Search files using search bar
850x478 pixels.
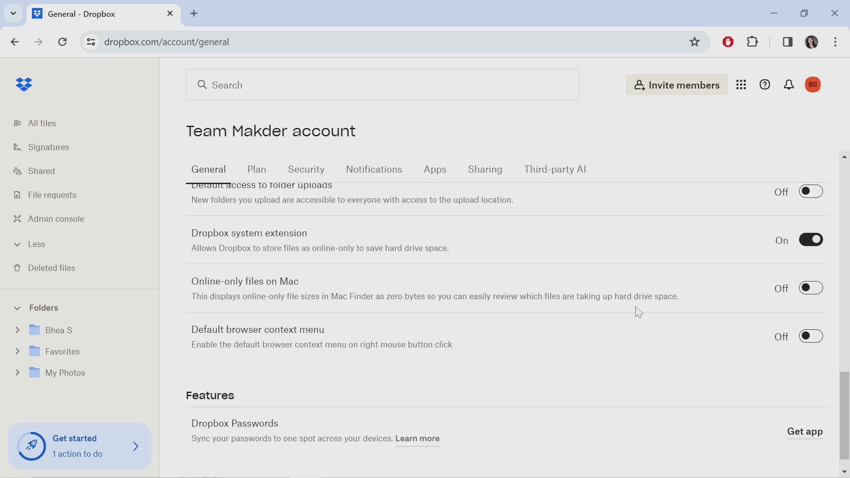382,85
